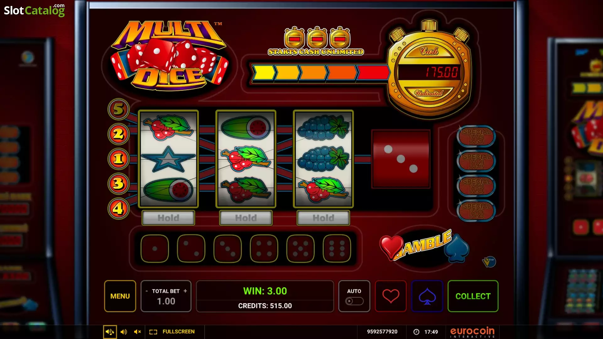
Task: Toggle Hold under the middle reel
Action: pos(246,218)
